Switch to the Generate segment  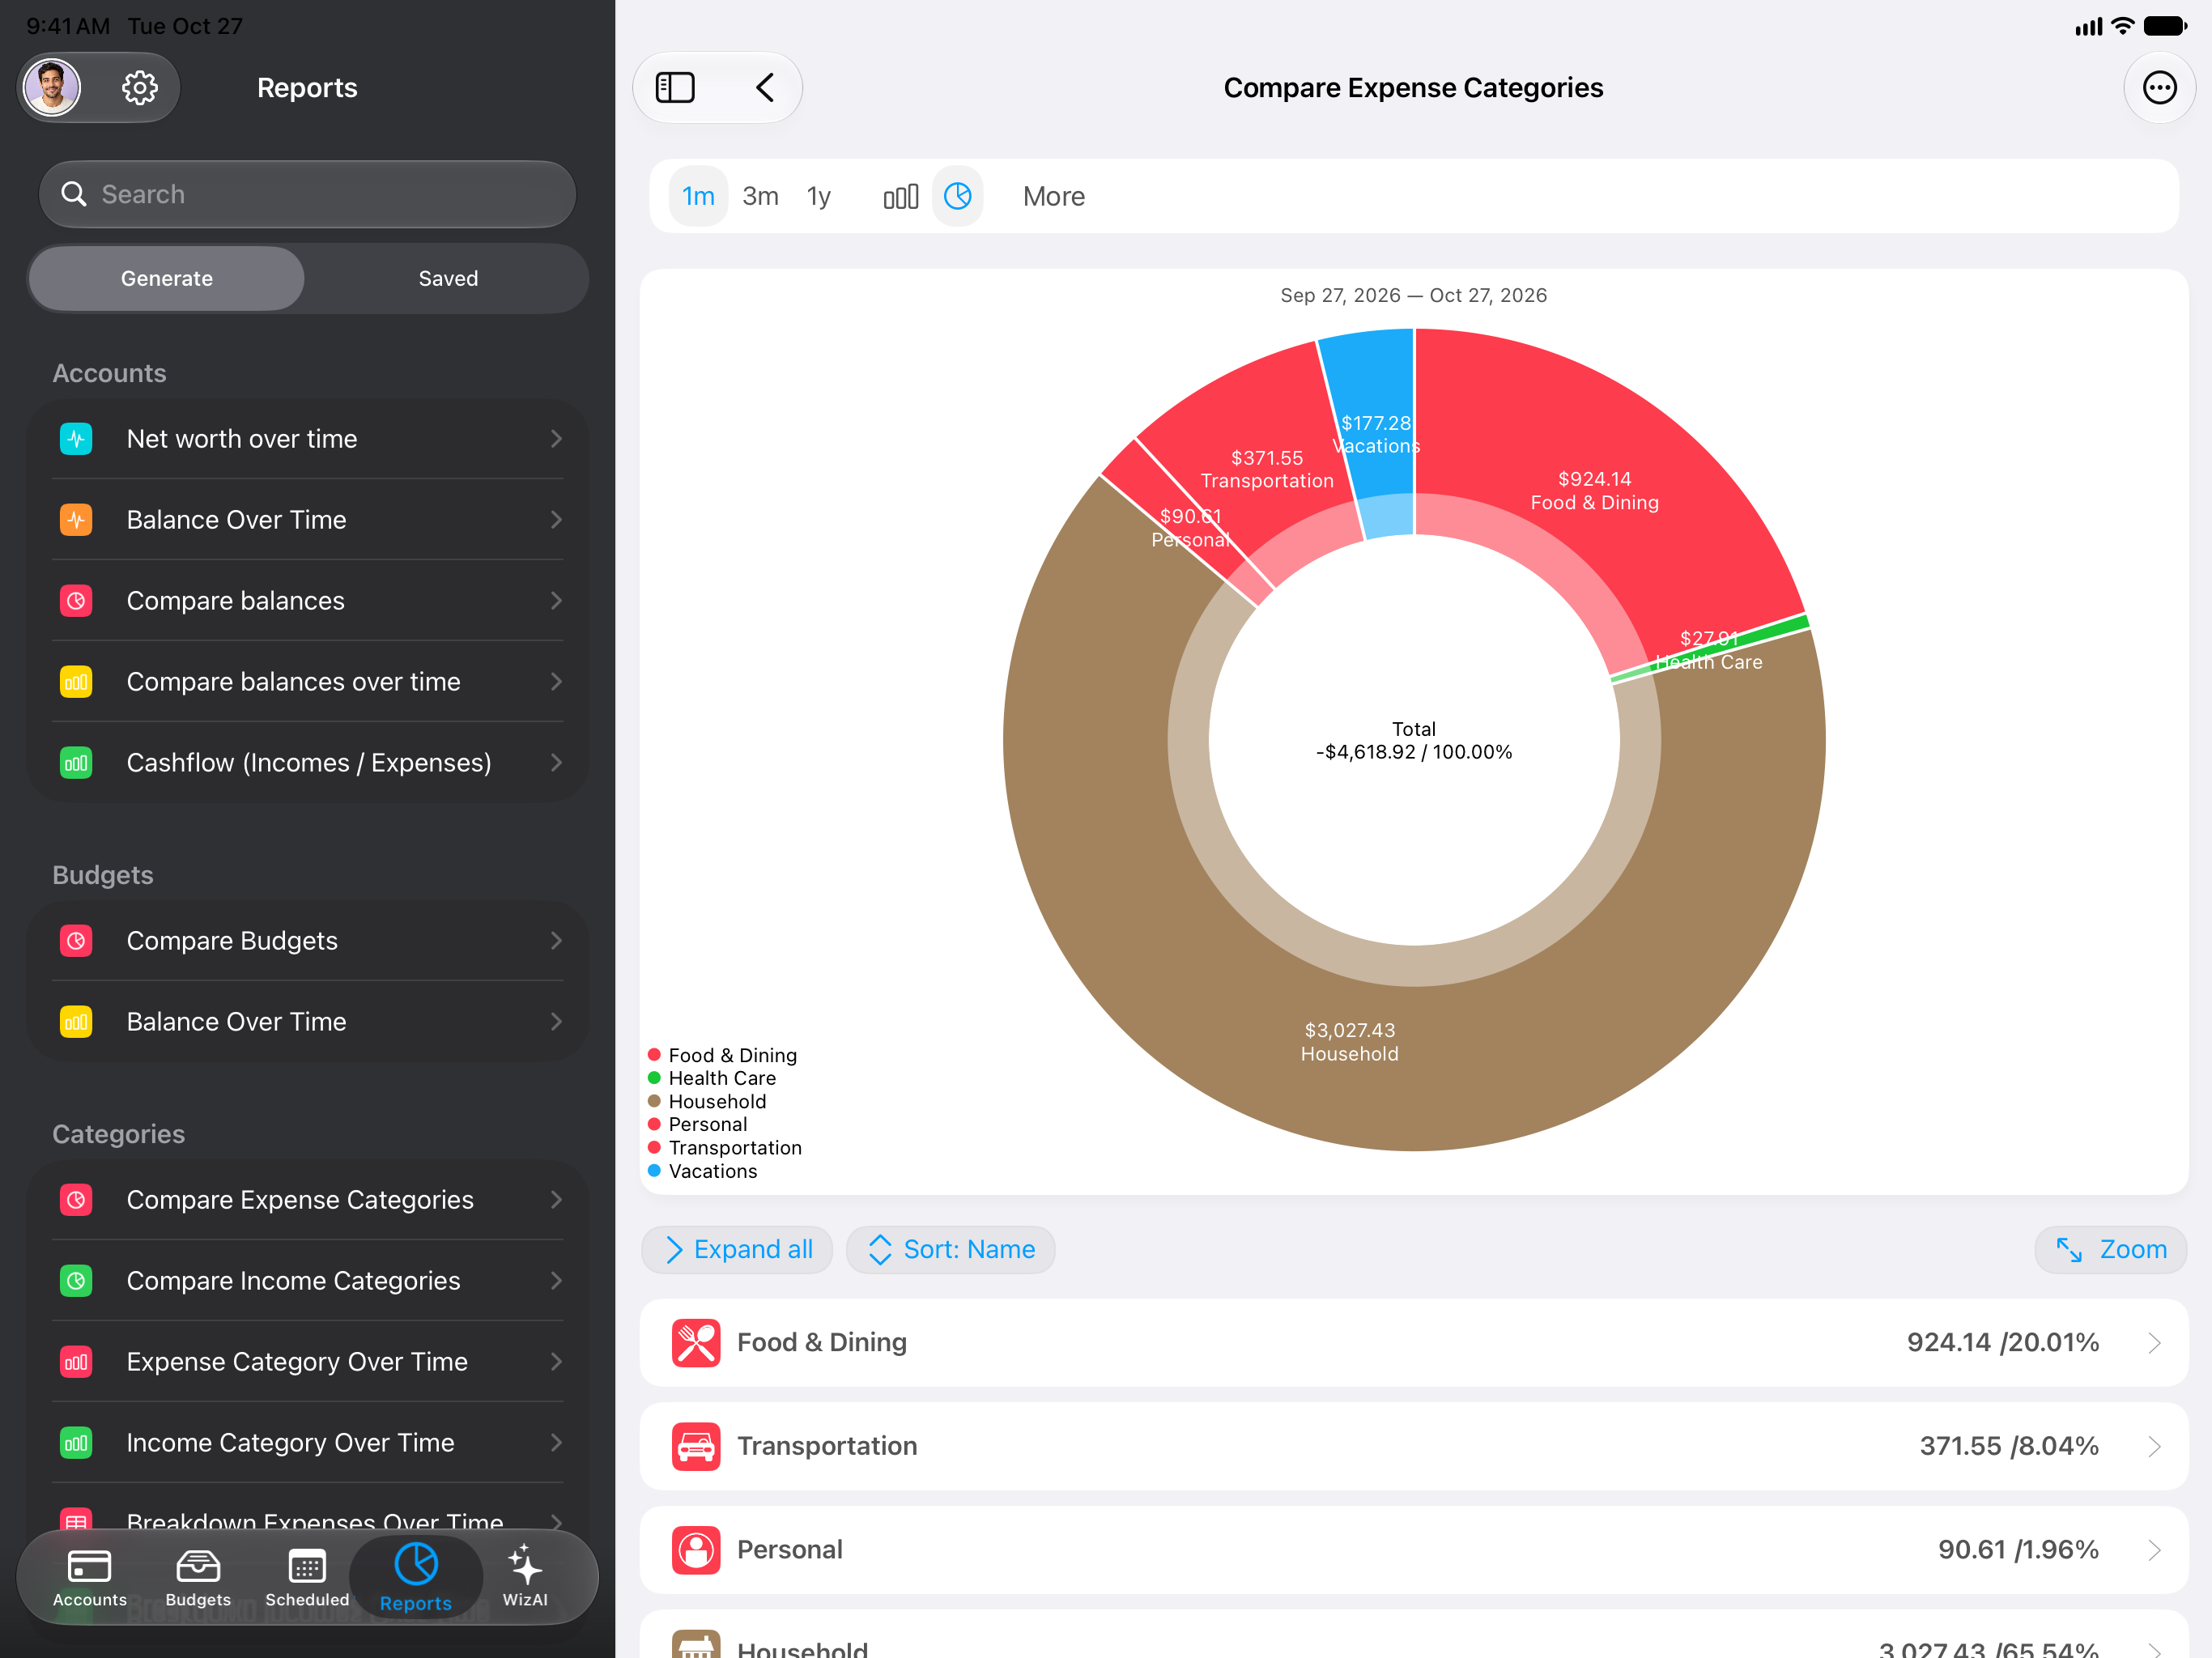(x=167, y=278)
